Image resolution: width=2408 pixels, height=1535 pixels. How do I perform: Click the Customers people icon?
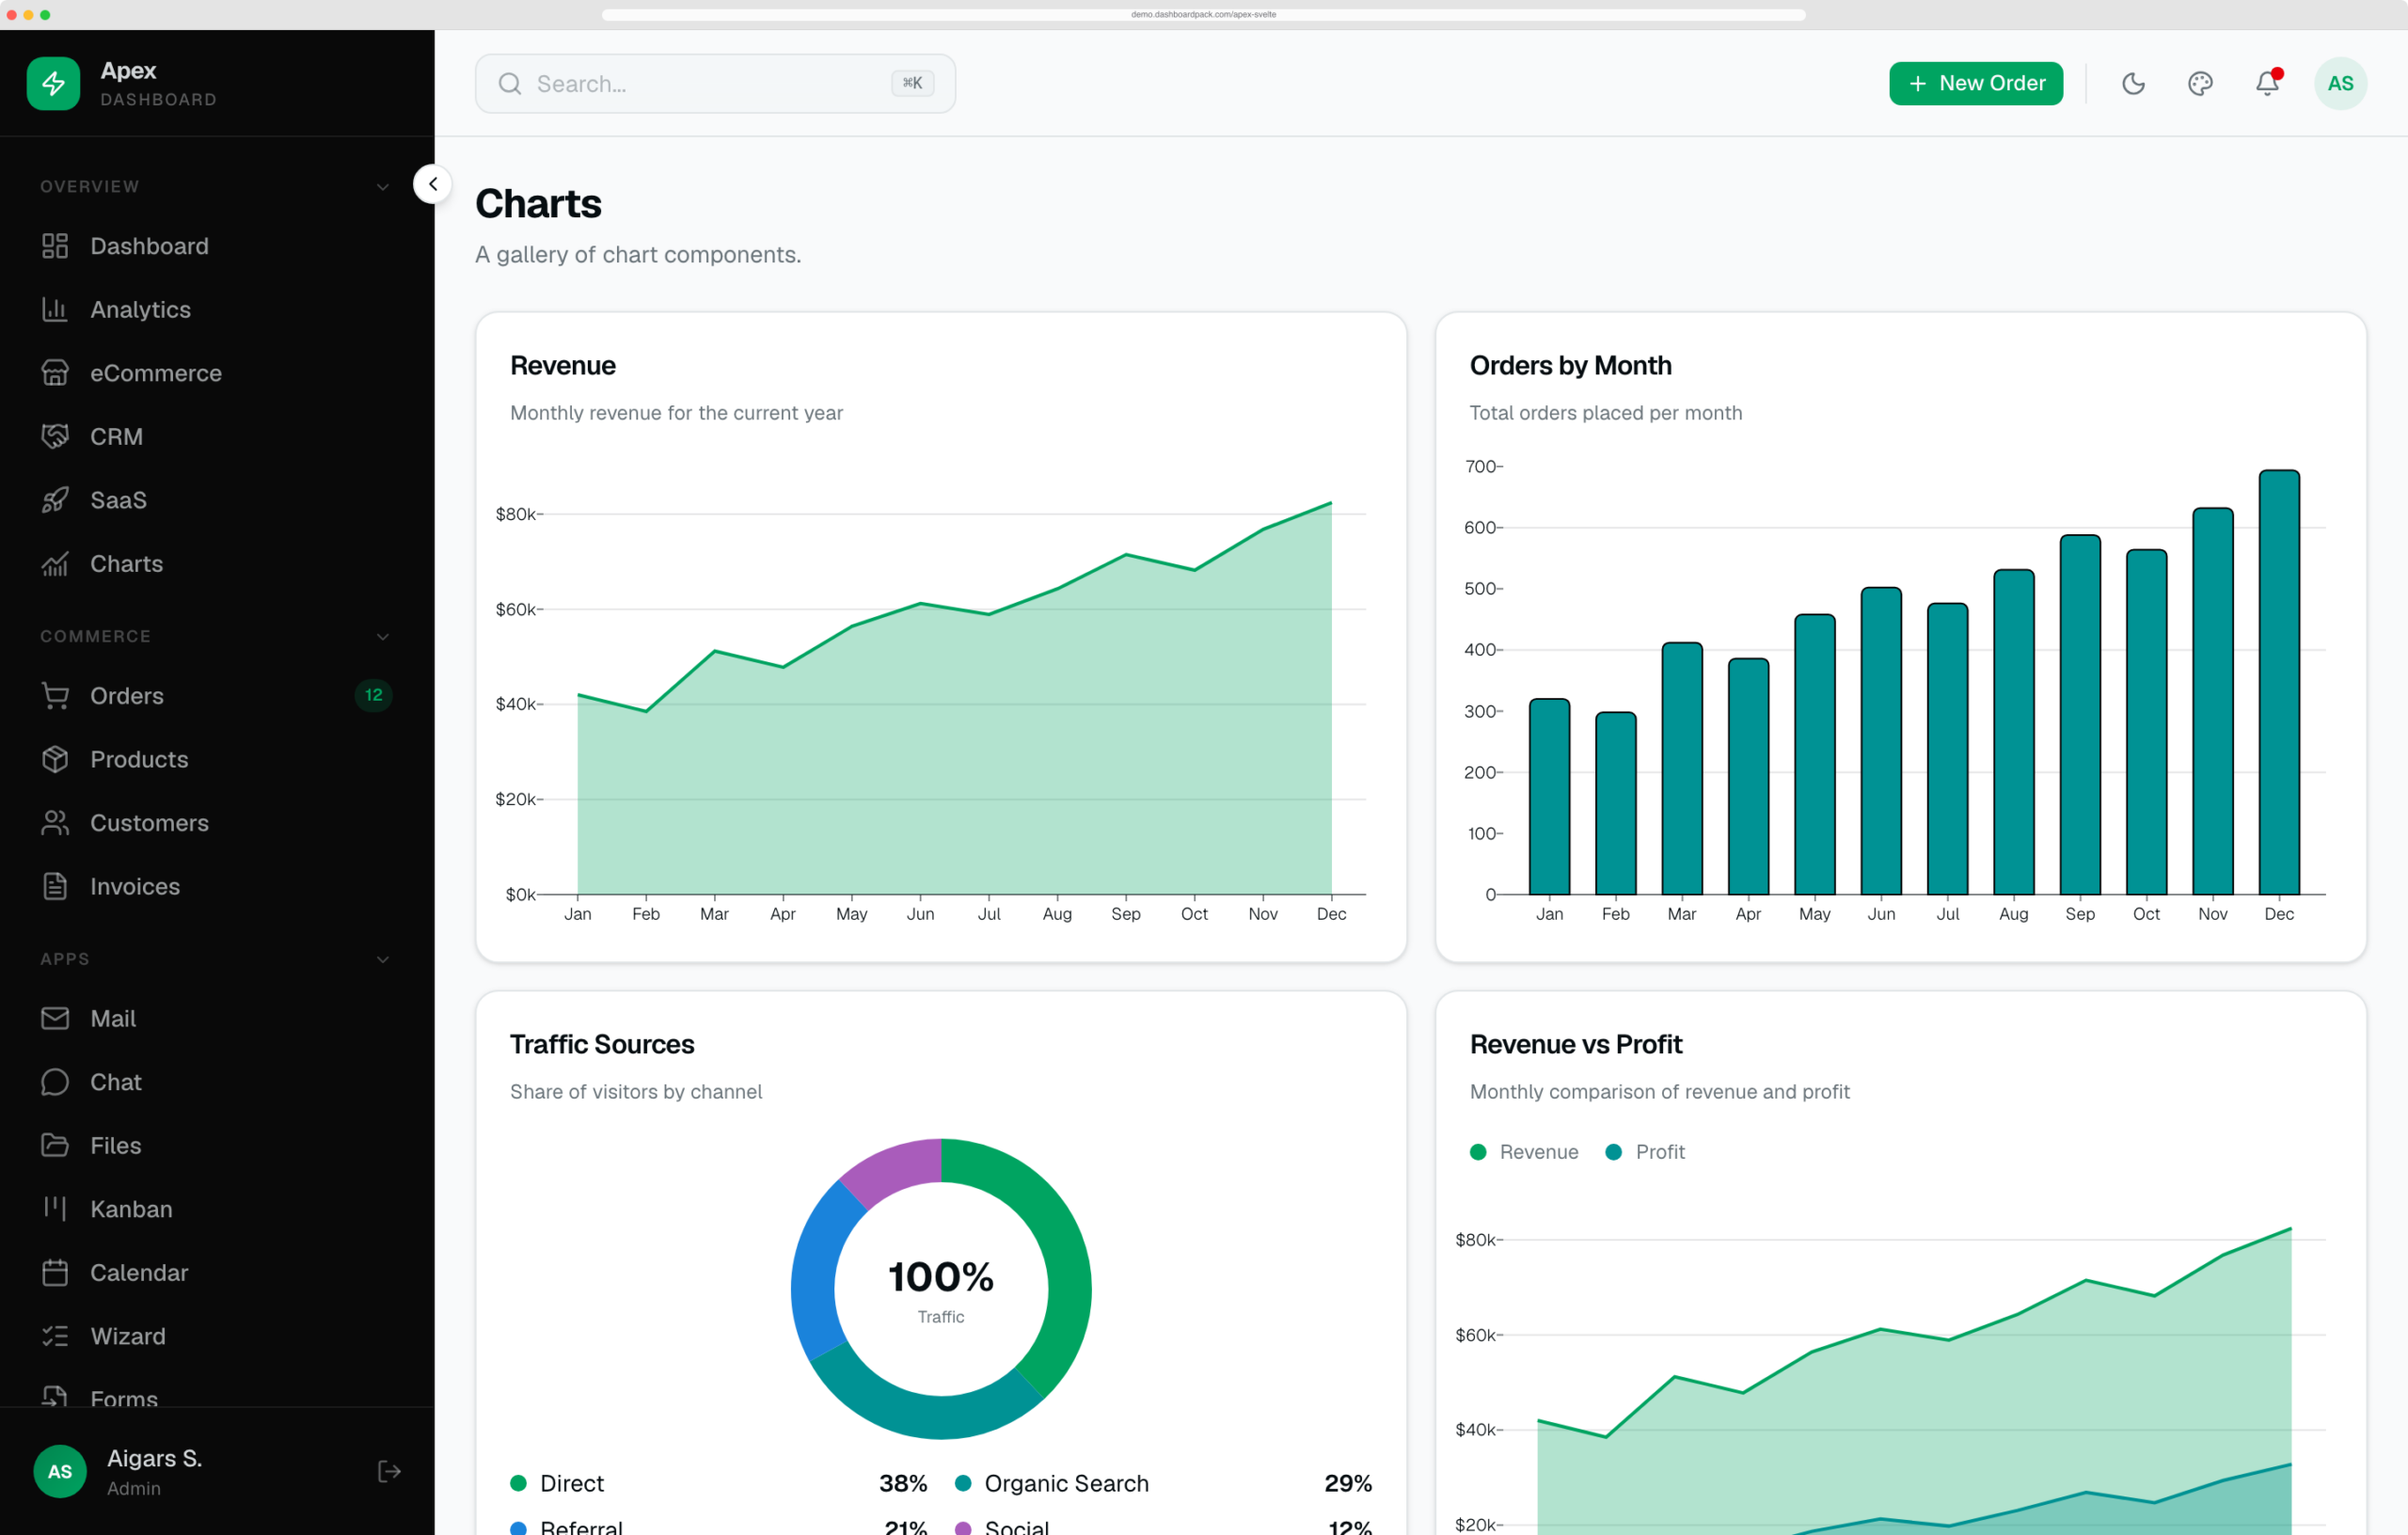point(55,823)
